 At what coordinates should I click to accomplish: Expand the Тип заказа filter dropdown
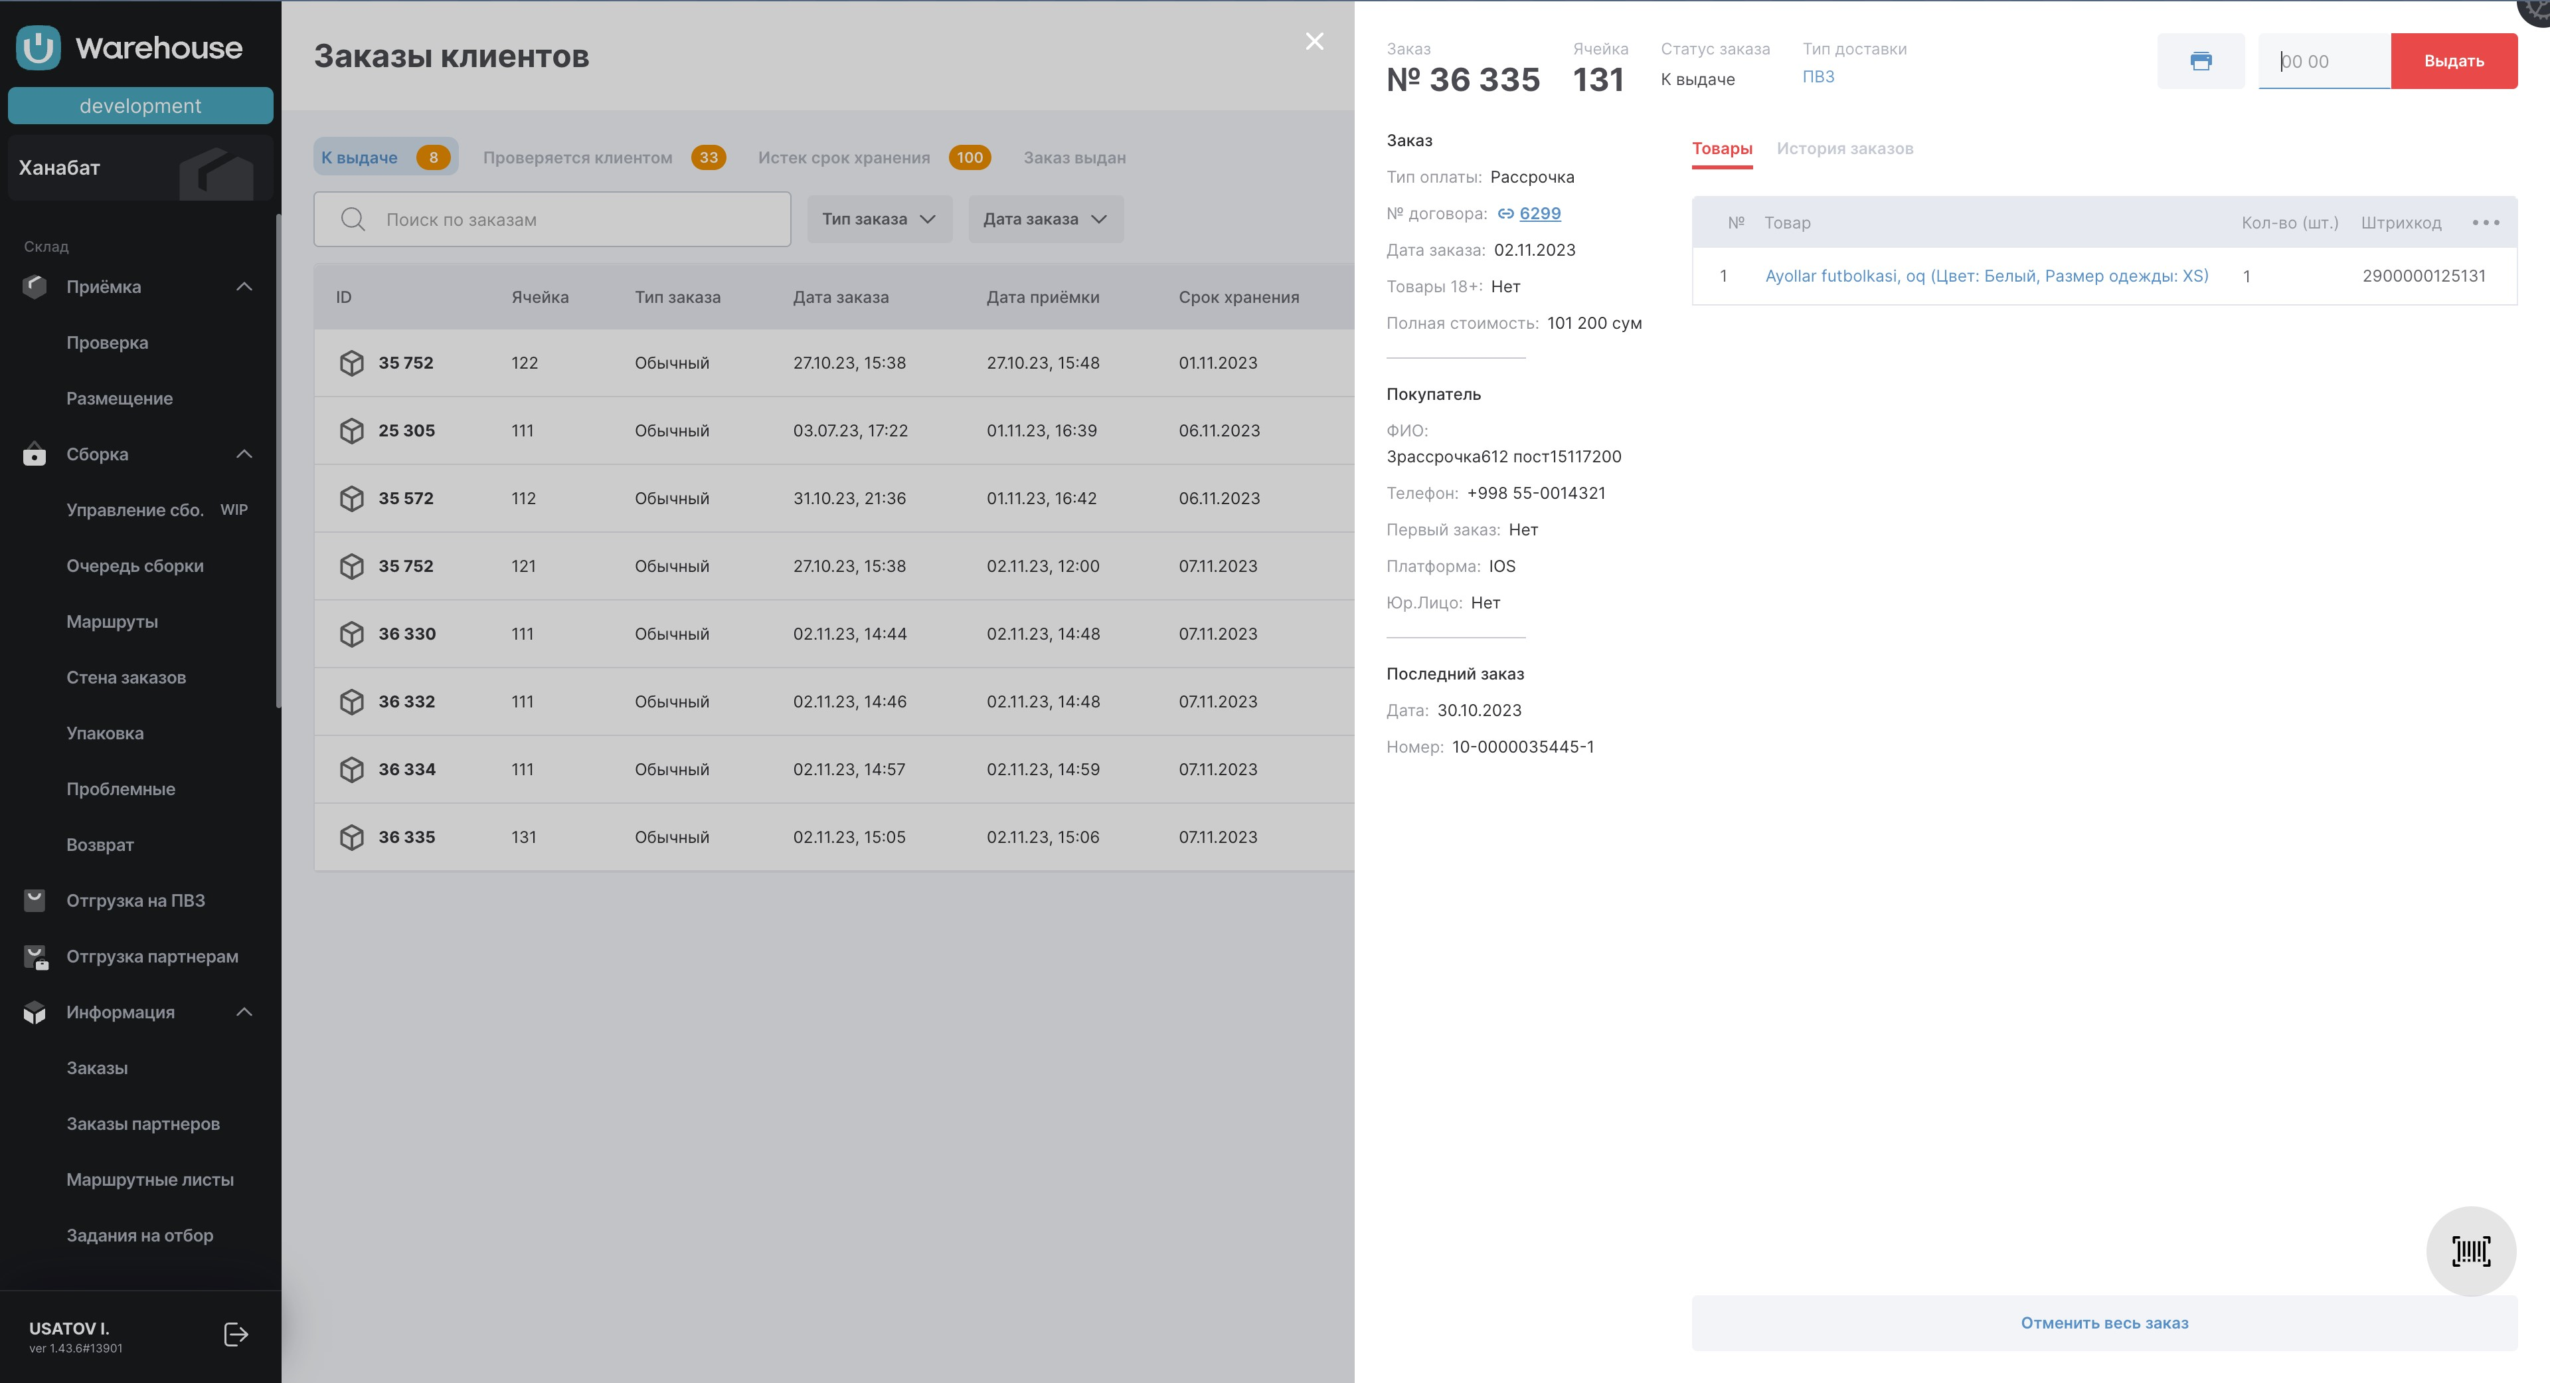pos(879,220)
